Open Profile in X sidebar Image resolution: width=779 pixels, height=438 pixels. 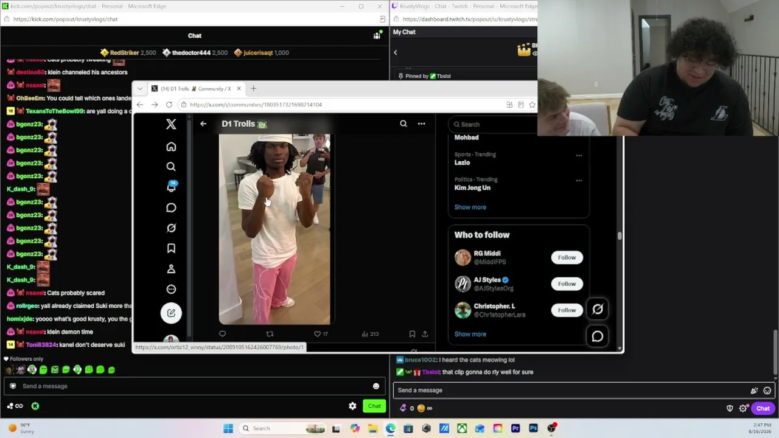(171, 269)
